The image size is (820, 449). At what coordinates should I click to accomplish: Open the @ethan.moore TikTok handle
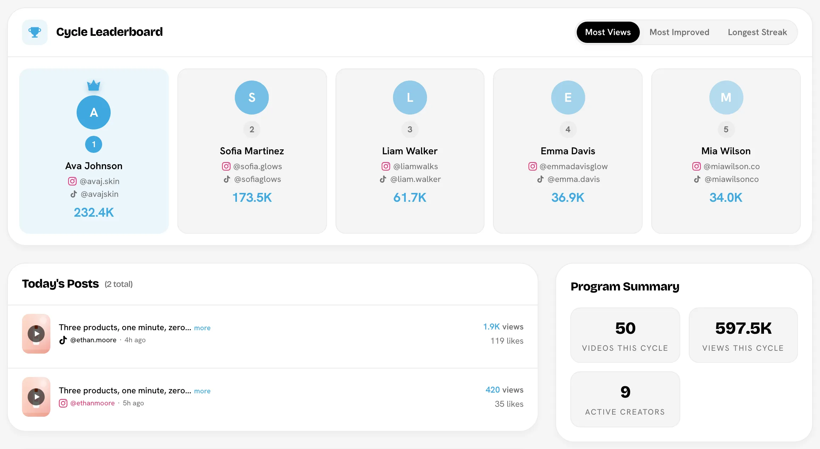coord(93,340)
